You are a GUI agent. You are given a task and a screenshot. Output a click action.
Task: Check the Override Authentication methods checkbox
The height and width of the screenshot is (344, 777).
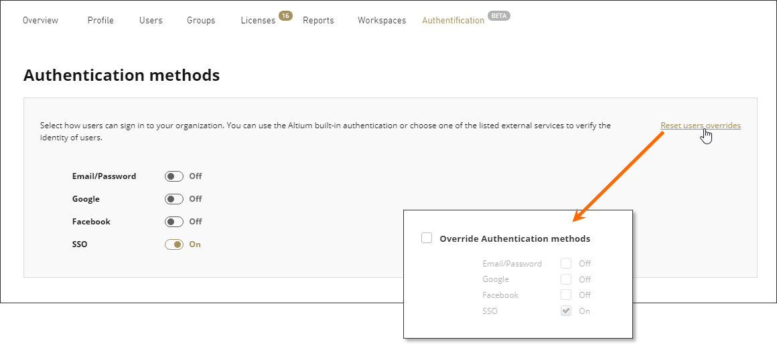tap(427, 238)
